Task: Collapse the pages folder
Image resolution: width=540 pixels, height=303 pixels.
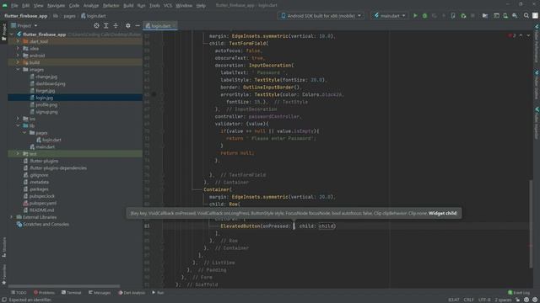Action: [x=24, y=133]
